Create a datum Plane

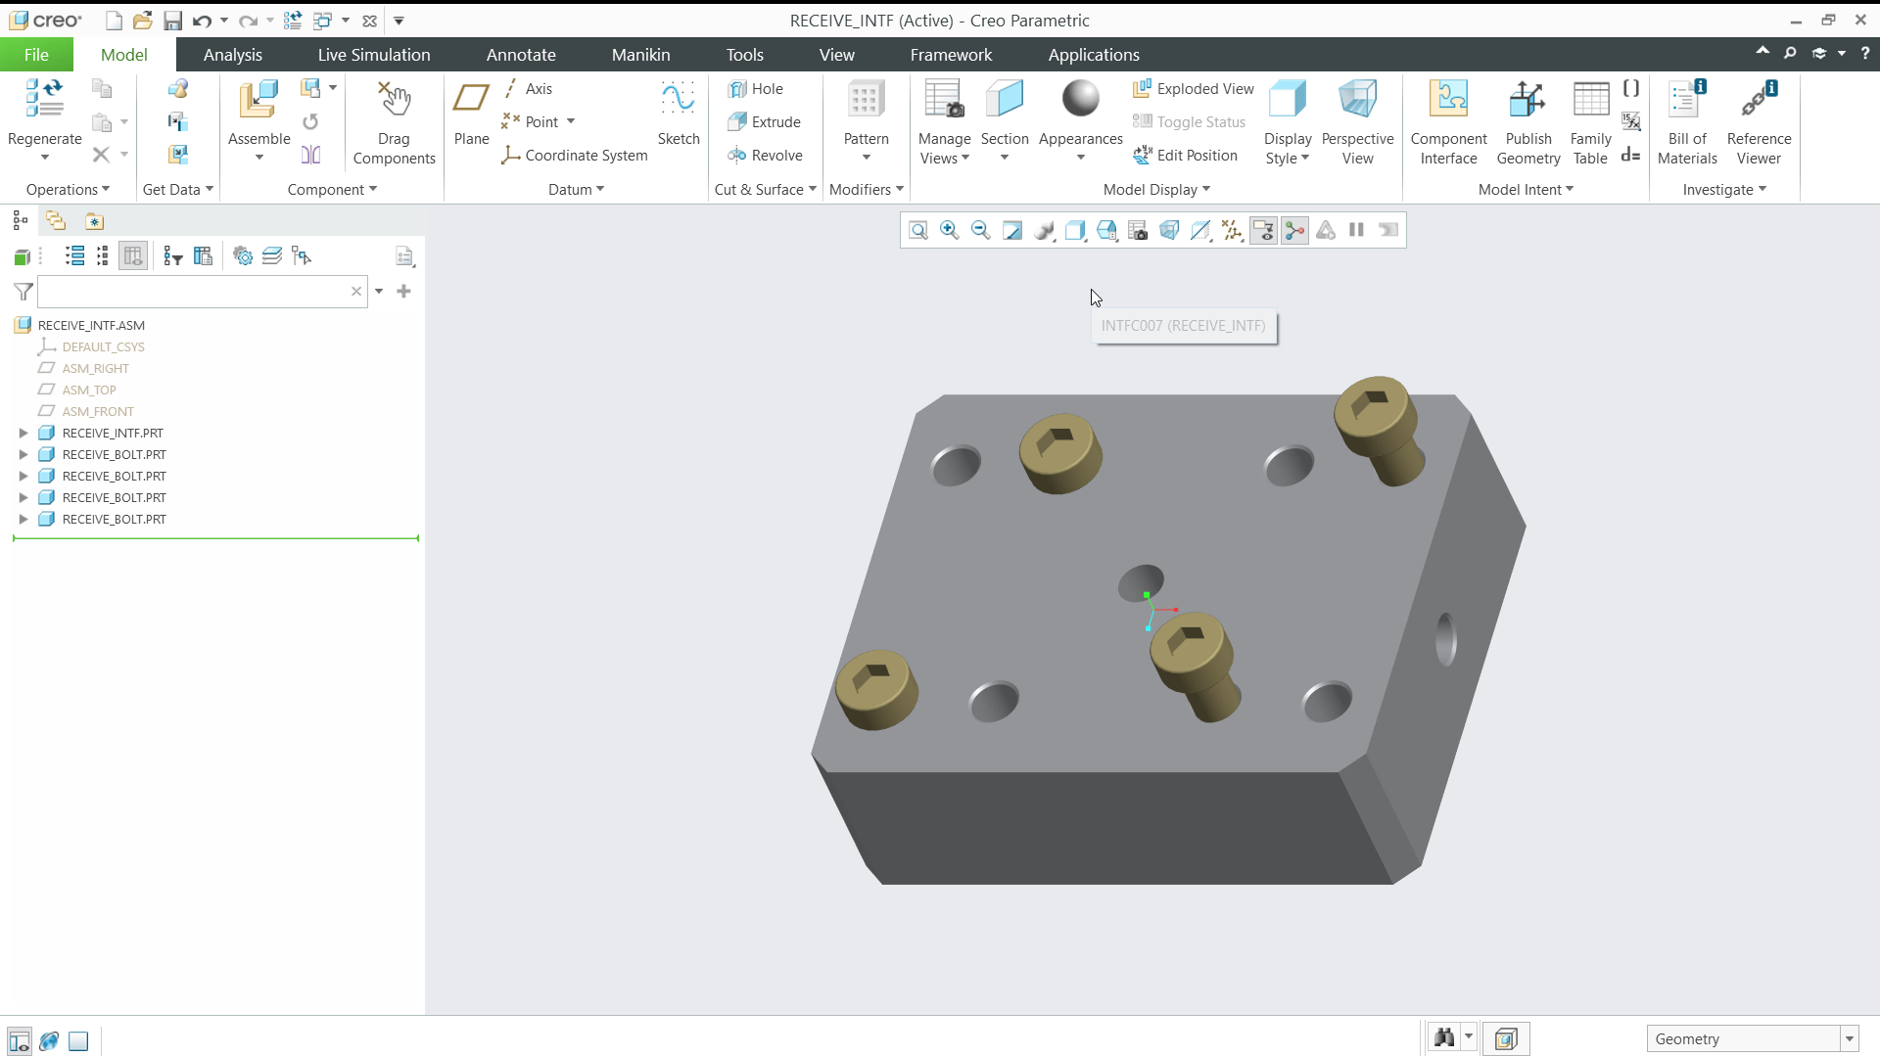(471, 113)
